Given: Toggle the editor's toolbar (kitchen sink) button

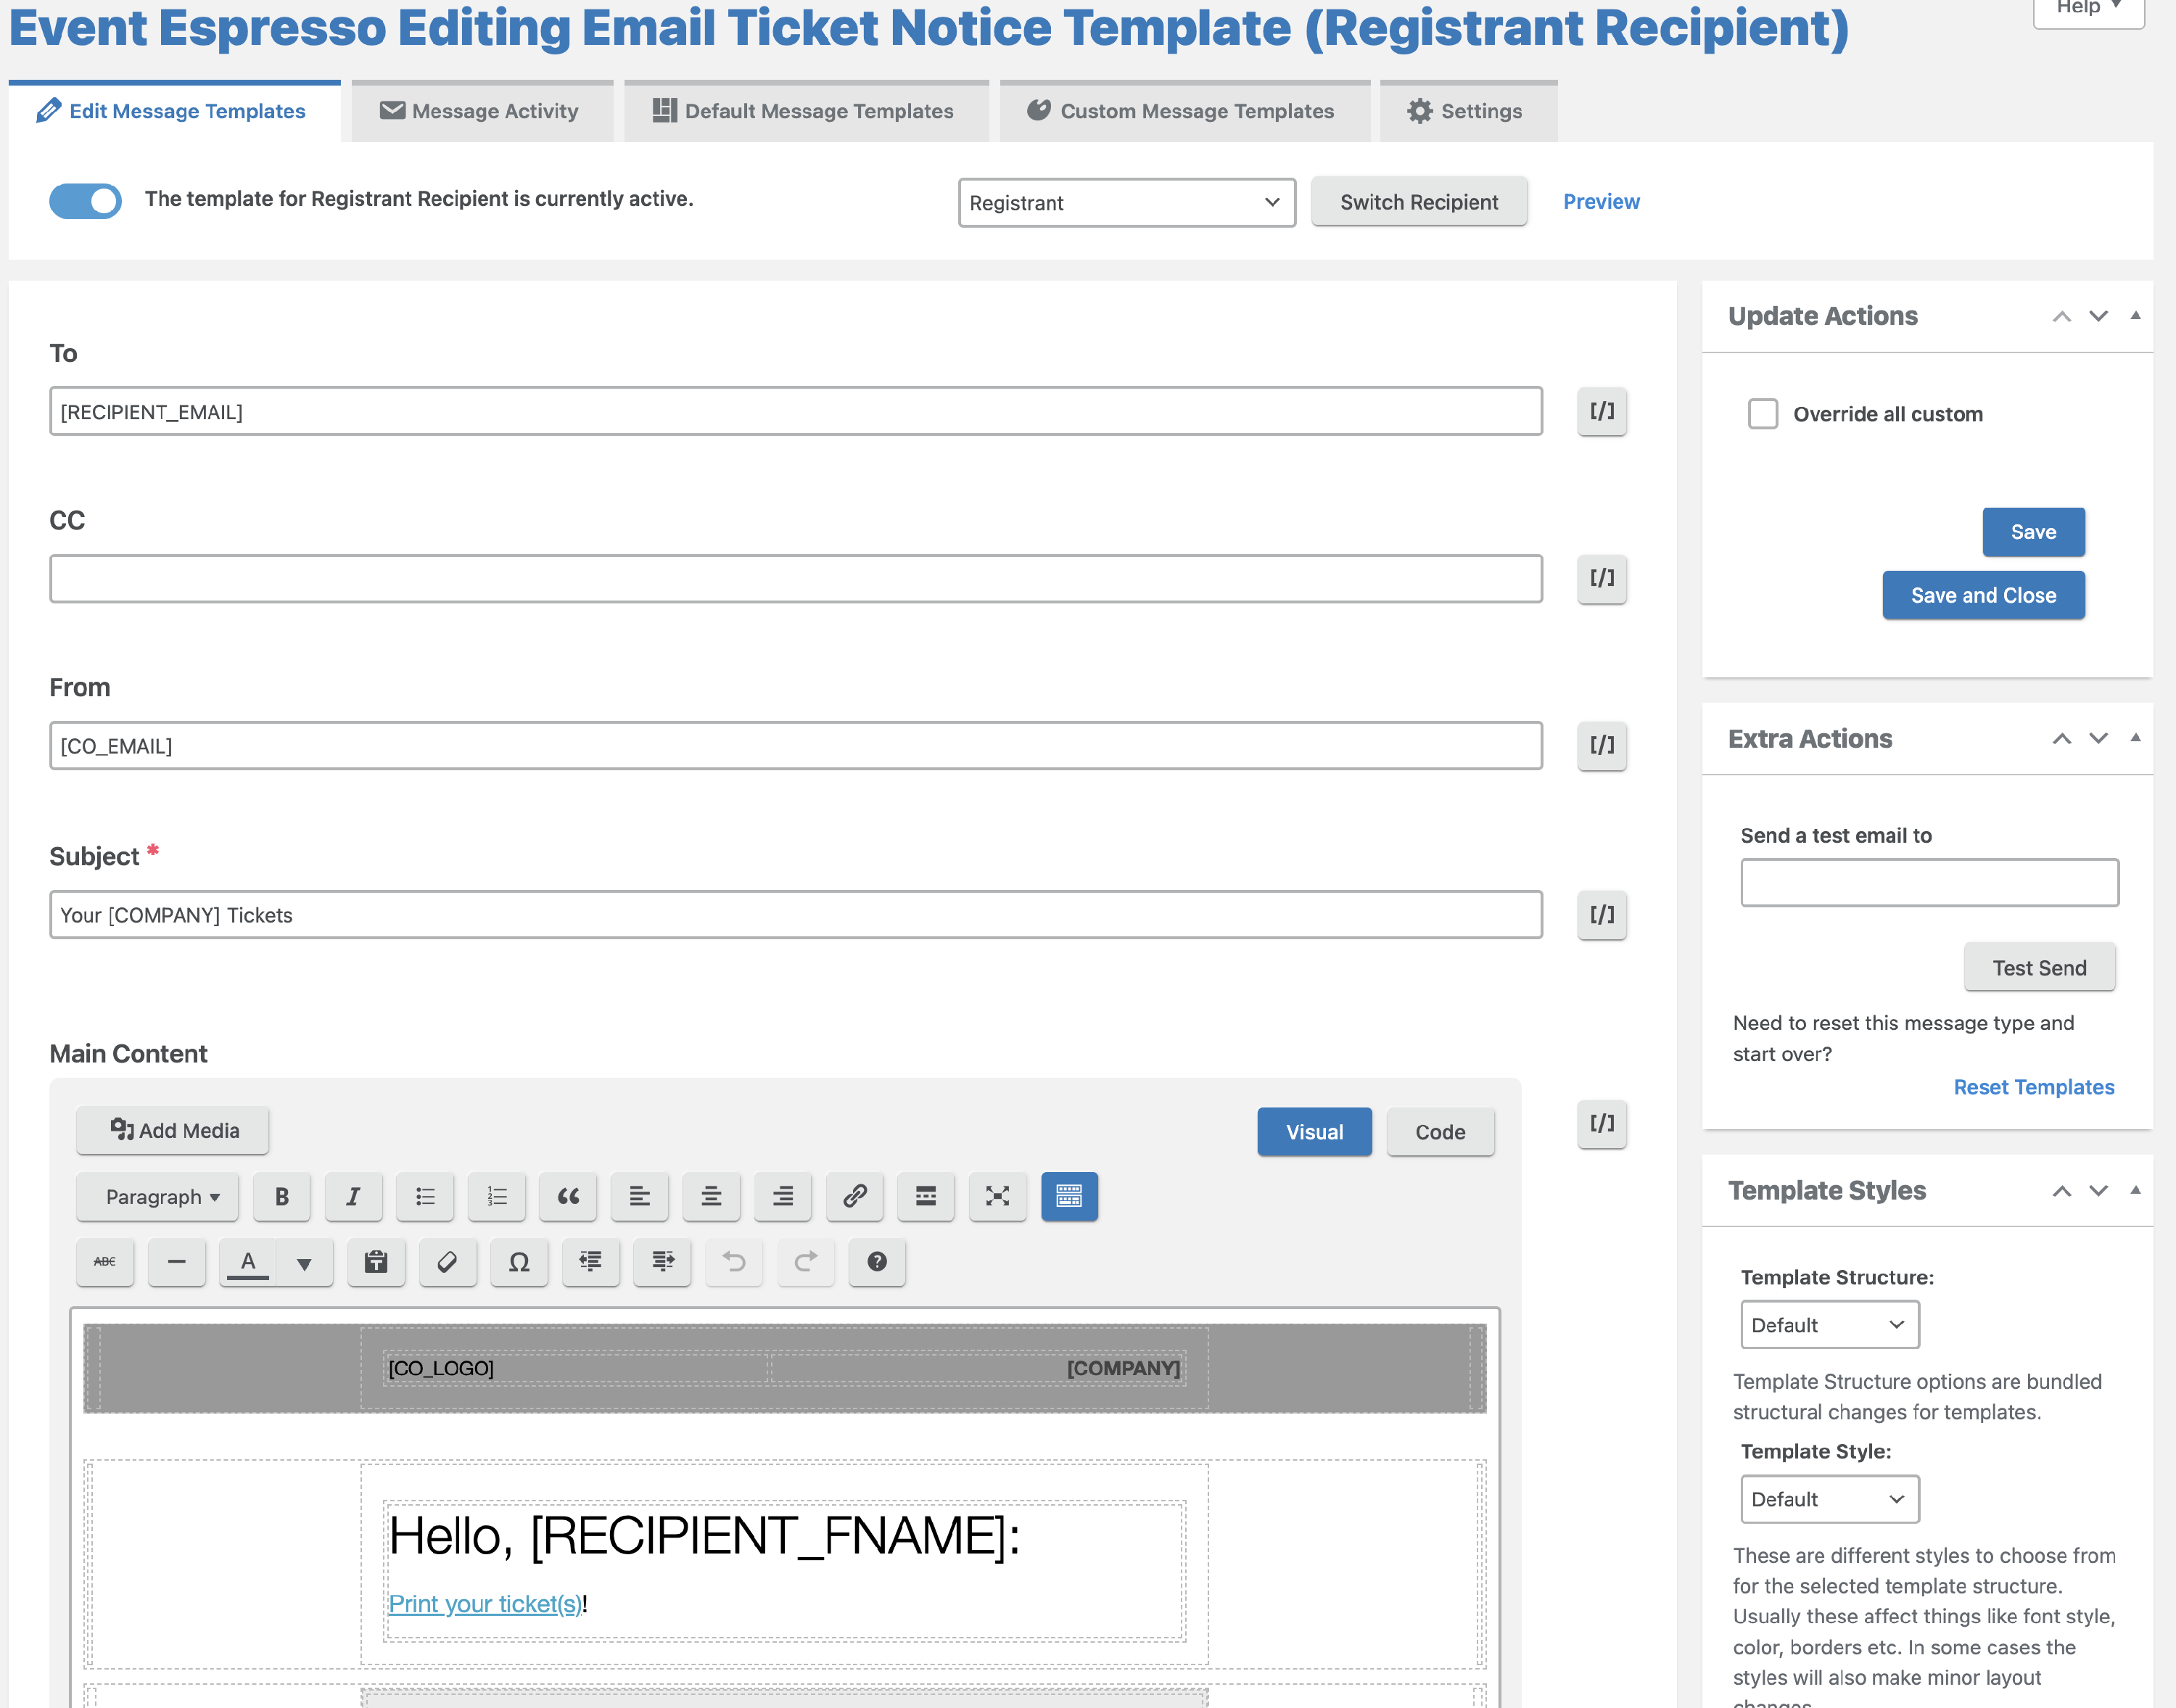Looking at the screenshot, I should click(1069, 1196).
